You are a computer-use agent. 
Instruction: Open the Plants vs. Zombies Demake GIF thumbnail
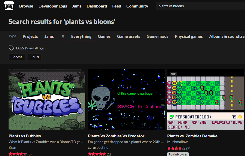[x=206, y=100]
